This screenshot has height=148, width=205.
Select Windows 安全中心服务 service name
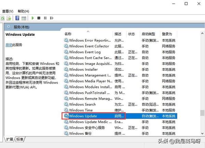[x=87, y=128]
